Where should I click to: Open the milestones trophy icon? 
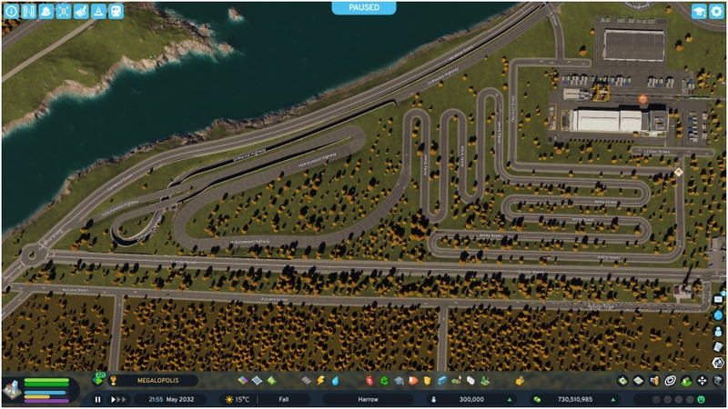[x=113, y=381]
